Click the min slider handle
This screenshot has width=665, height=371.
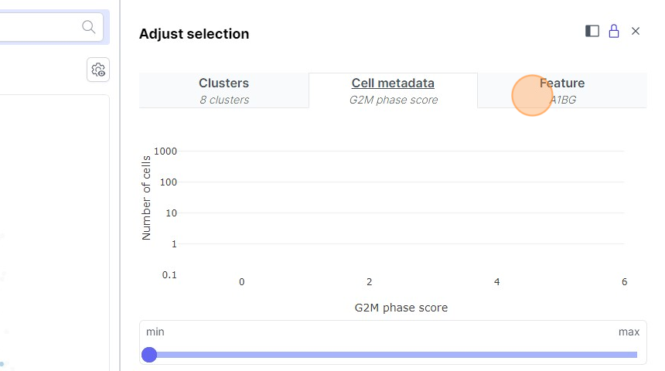(149, 355)
